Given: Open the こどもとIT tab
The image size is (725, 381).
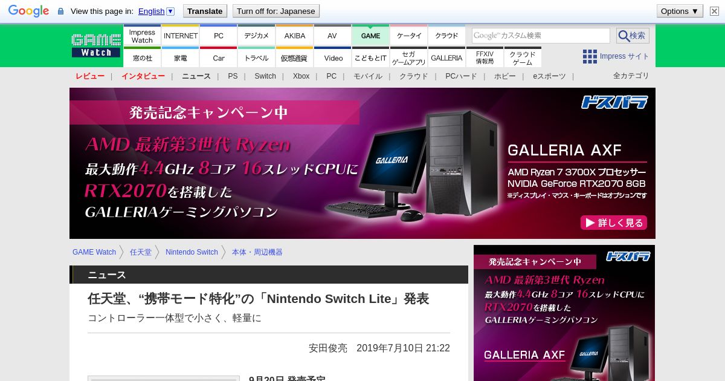Looking at the screenshot, I should pyautogui.click(x=370, y=57).
